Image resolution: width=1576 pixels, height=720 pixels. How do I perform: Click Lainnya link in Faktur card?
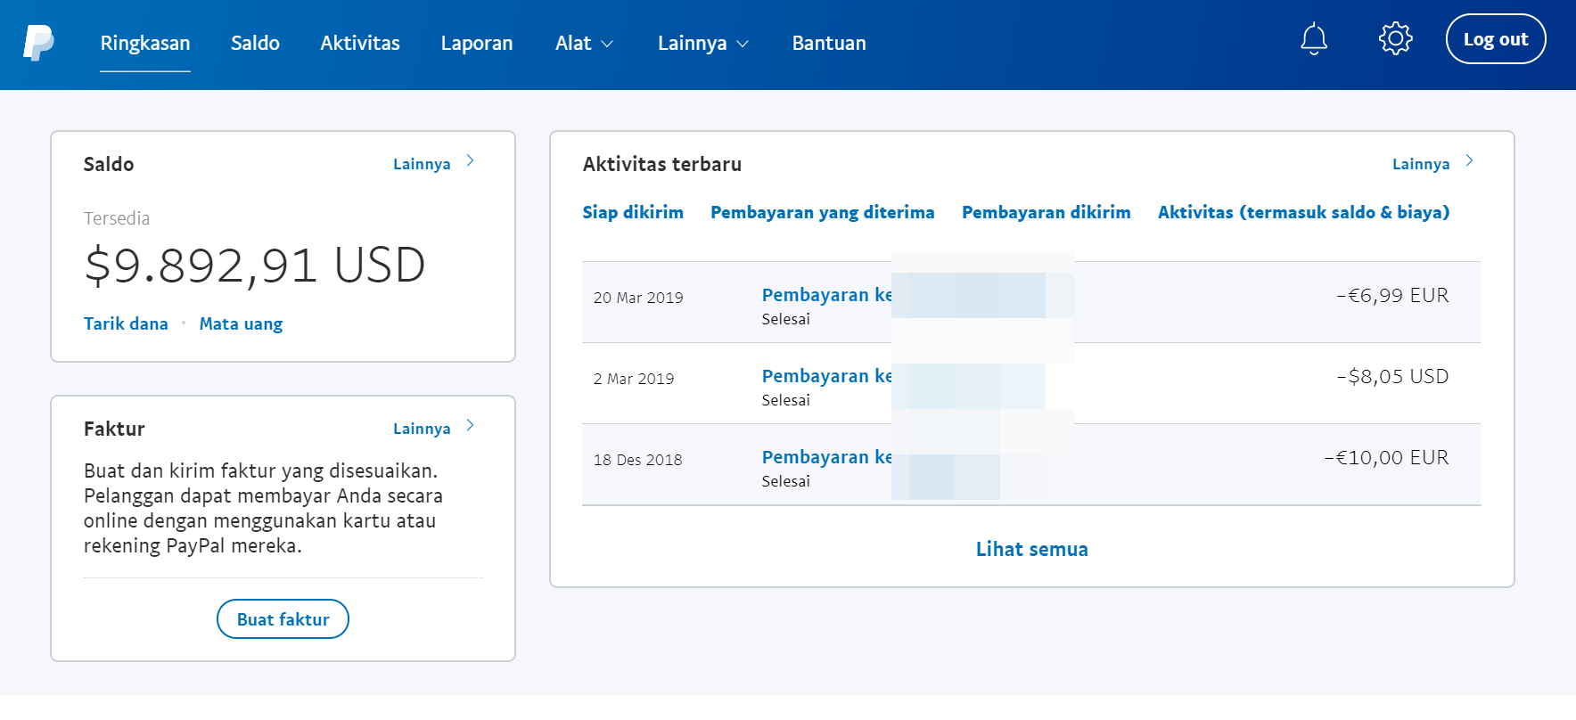pos(422,429)
